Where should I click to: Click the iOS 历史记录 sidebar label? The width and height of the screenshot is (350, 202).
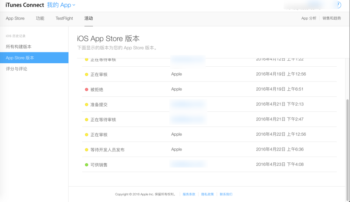pyautogui.click(x=16, y=36)
